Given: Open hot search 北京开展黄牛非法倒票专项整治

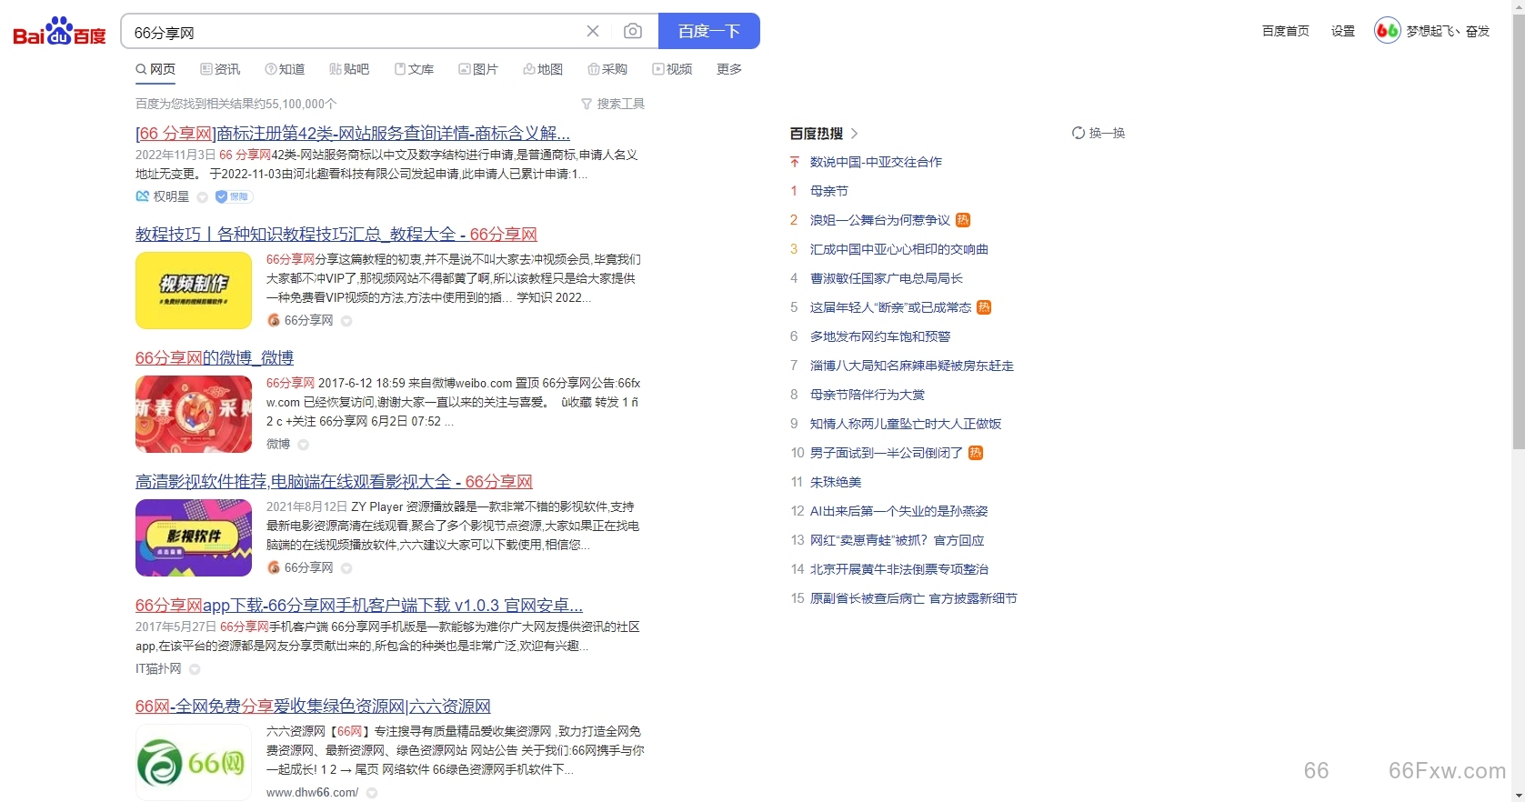Looking at the screenshot, I should 899,569.
